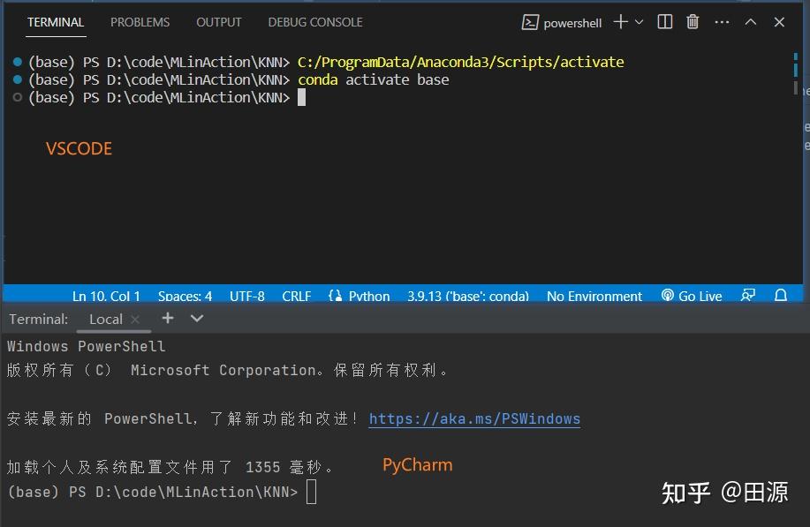Add a new session with PyCharm's plus icon
The width and height of the screenshot is (810, 527).
tap(167, 319)
